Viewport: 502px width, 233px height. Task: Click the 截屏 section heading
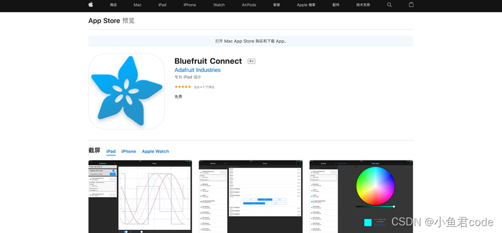pyautogui.click(x=94, y=151)
